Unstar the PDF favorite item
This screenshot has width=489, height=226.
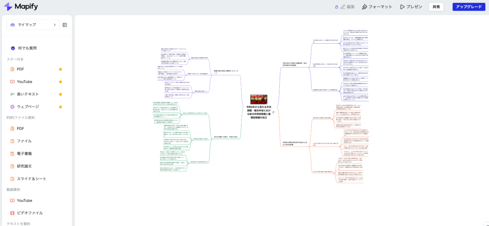60,69
